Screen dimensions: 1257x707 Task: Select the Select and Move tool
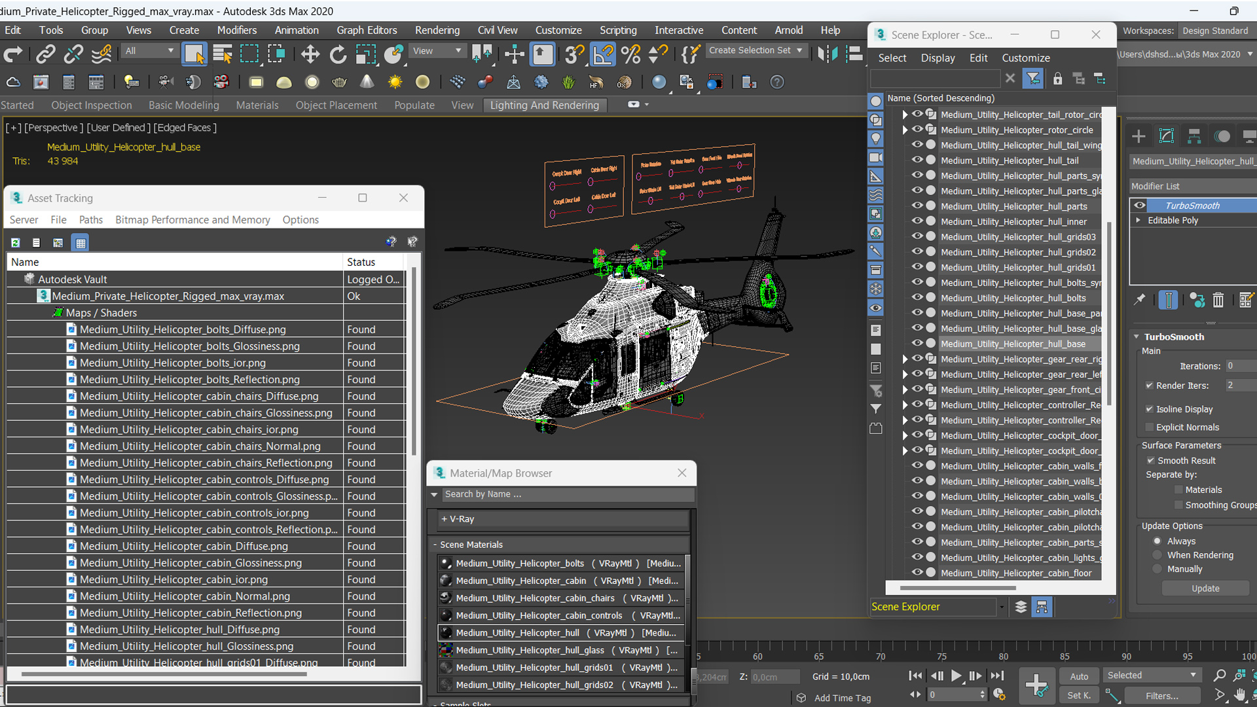click(x=310, y=54)
